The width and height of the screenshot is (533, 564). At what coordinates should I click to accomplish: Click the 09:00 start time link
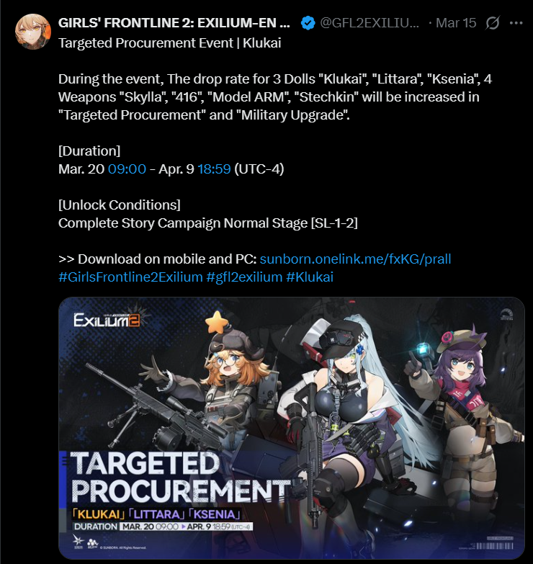[x=127, y=169]
